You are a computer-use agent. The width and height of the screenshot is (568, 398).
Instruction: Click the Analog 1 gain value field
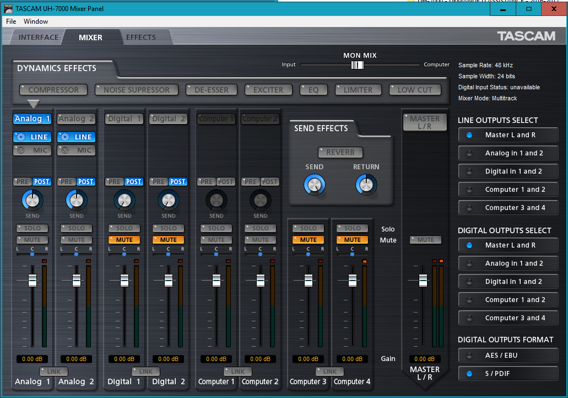click(x=33, y=359)
